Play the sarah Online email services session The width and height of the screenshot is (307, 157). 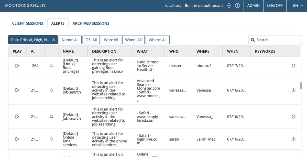point(17,139)
